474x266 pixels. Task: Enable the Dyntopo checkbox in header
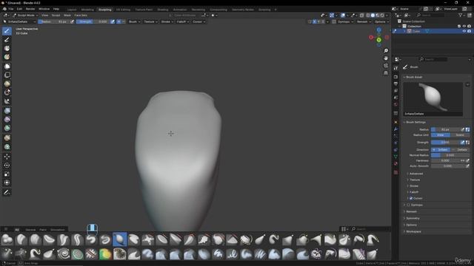point(334,21)
